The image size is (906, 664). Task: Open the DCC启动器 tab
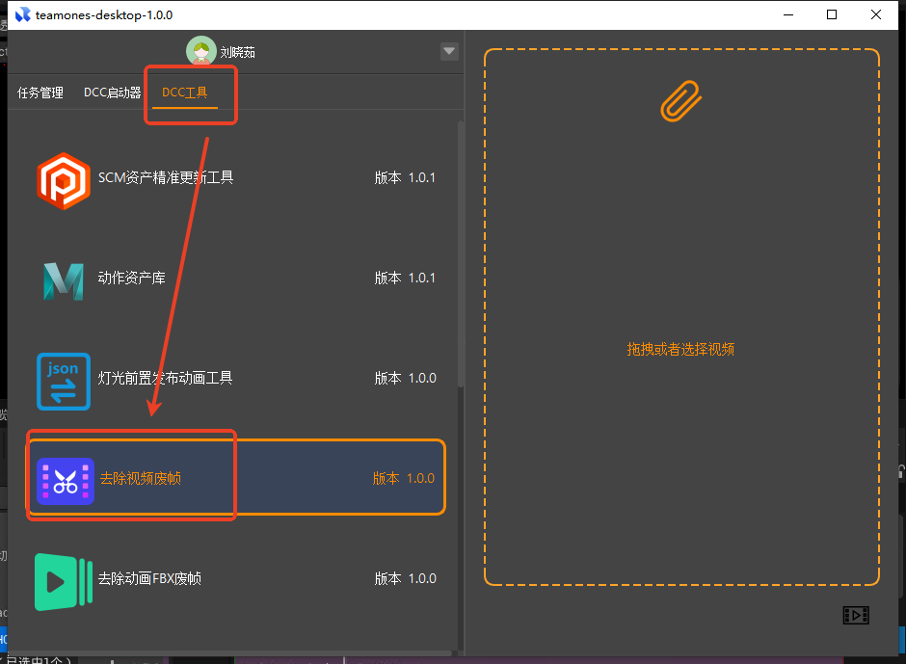112,93
